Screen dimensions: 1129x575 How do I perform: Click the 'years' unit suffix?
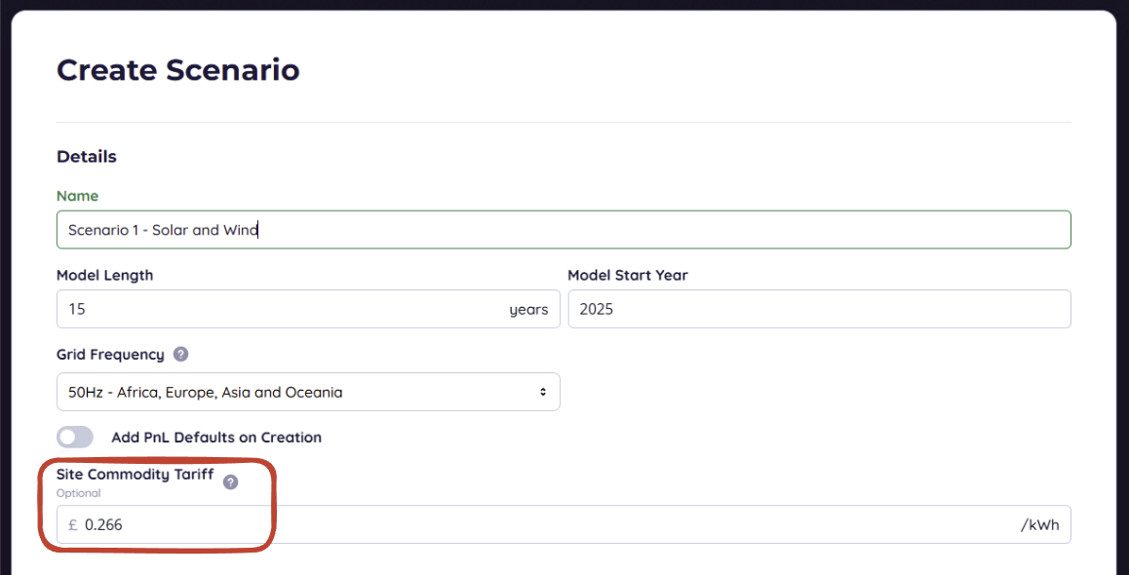(528, 310)
